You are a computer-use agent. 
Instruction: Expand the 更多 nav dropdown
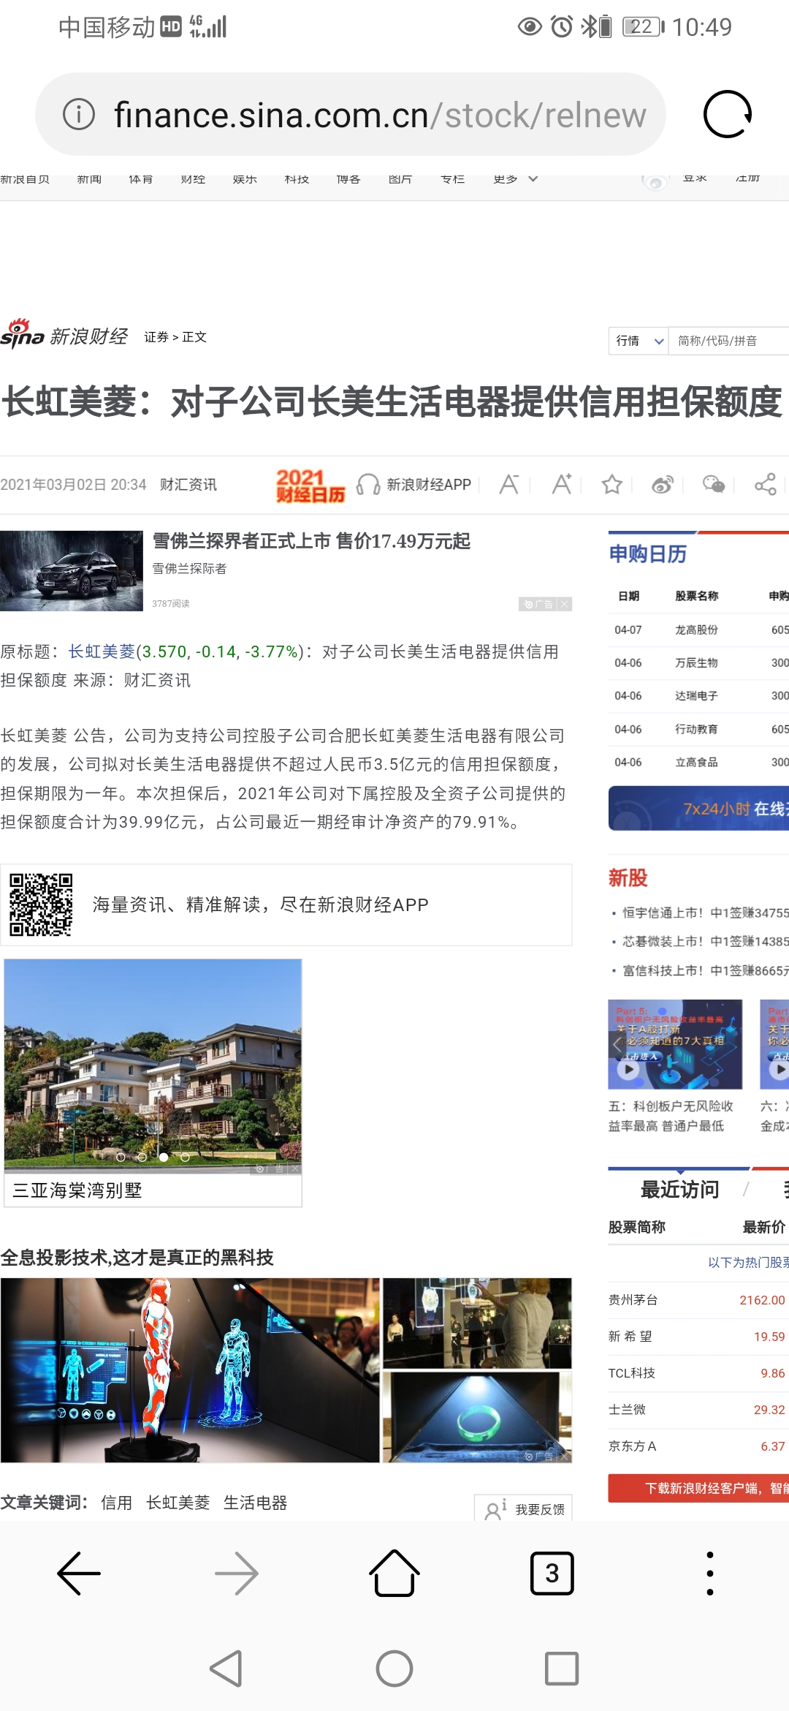(x=516, y=178)
